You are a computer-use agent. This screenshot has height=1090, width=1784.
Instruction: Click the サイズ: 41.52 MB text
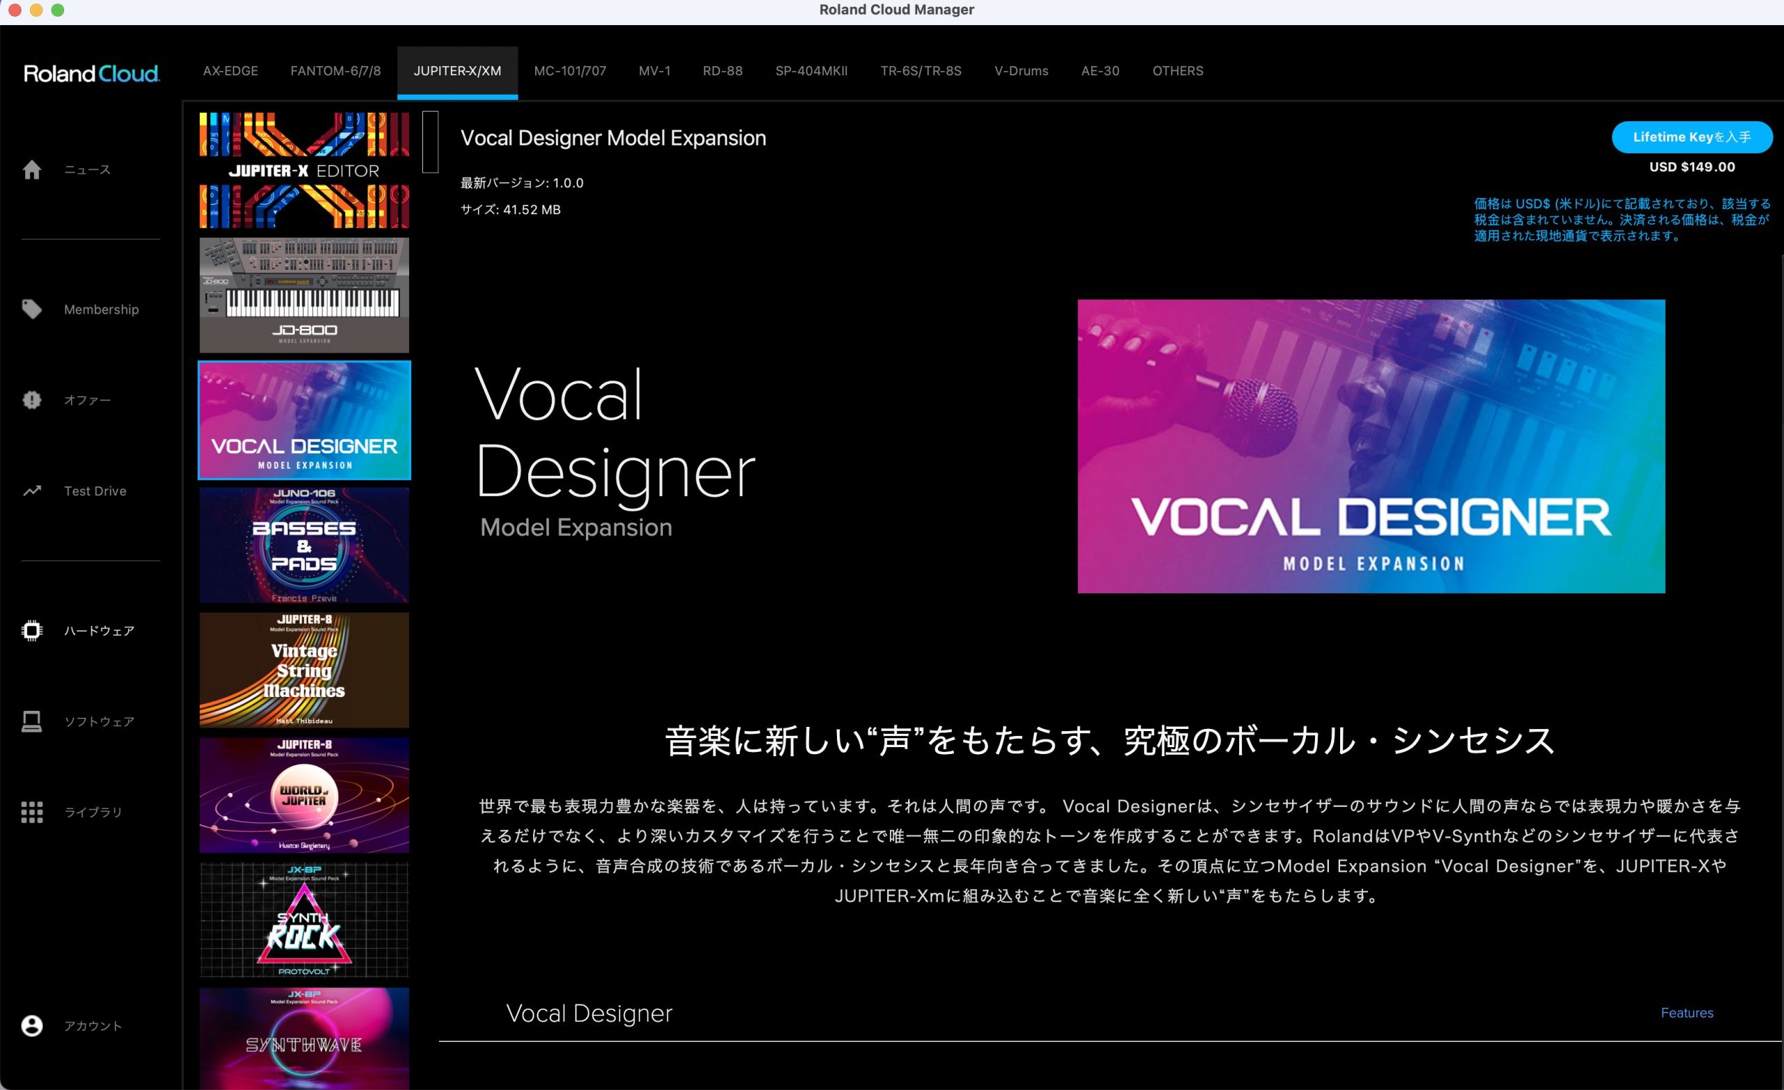click(x=510, y=209)
